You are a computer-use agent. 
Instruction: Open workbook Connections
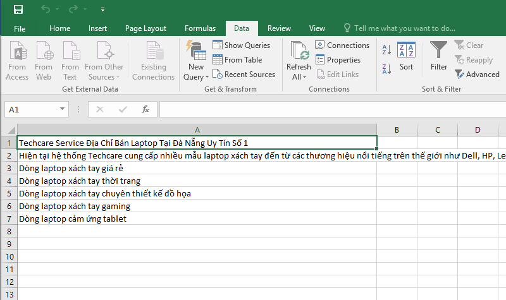(x=342, y=45)
